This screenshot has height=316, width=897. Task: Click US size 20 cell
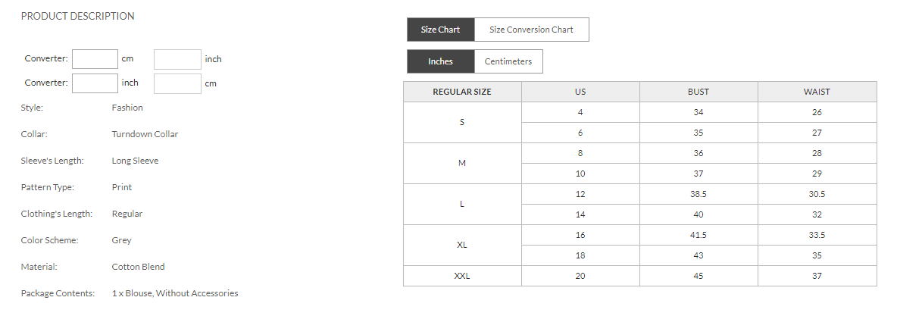[x=580, y=276]
